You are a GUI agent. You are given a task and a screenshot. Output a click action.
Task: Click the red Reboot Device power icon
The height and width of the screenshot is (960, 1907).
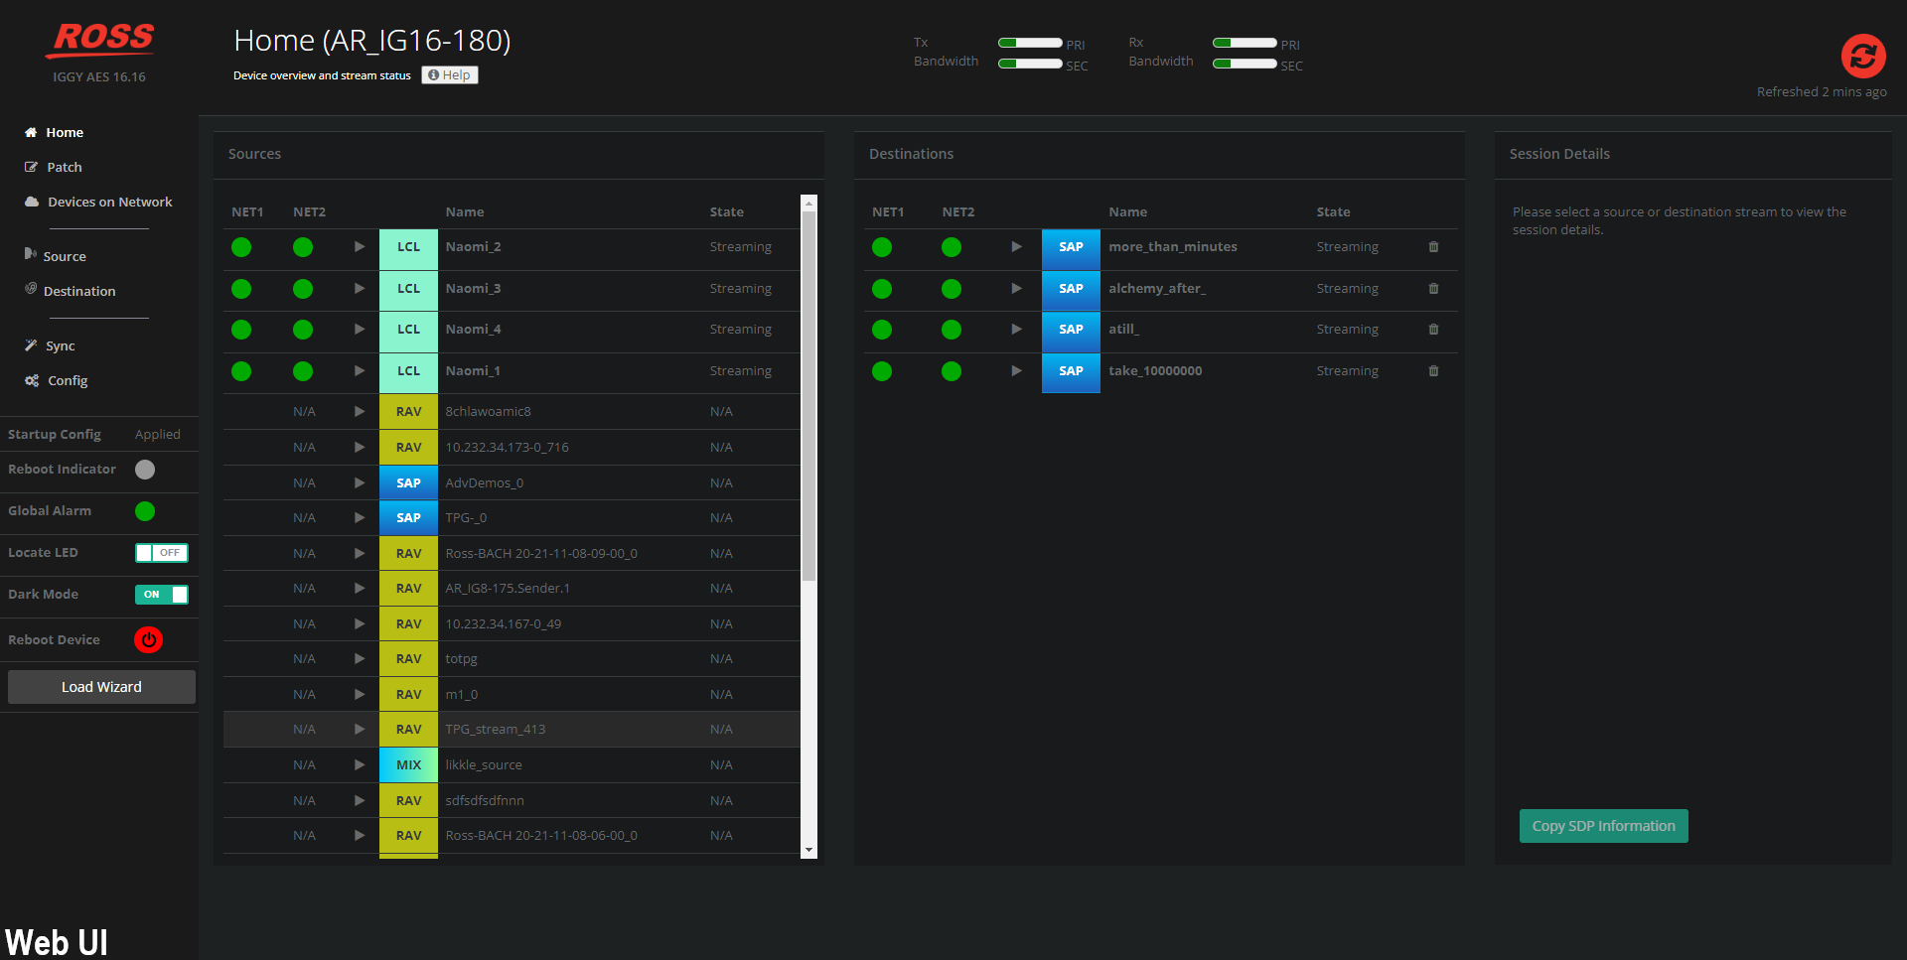[x=149, y=640]
